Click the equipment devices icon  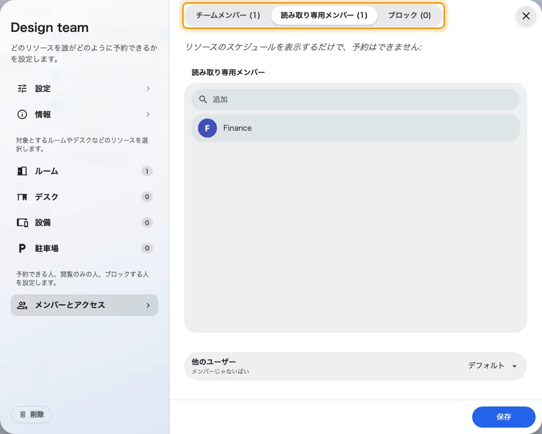point(22,222)
